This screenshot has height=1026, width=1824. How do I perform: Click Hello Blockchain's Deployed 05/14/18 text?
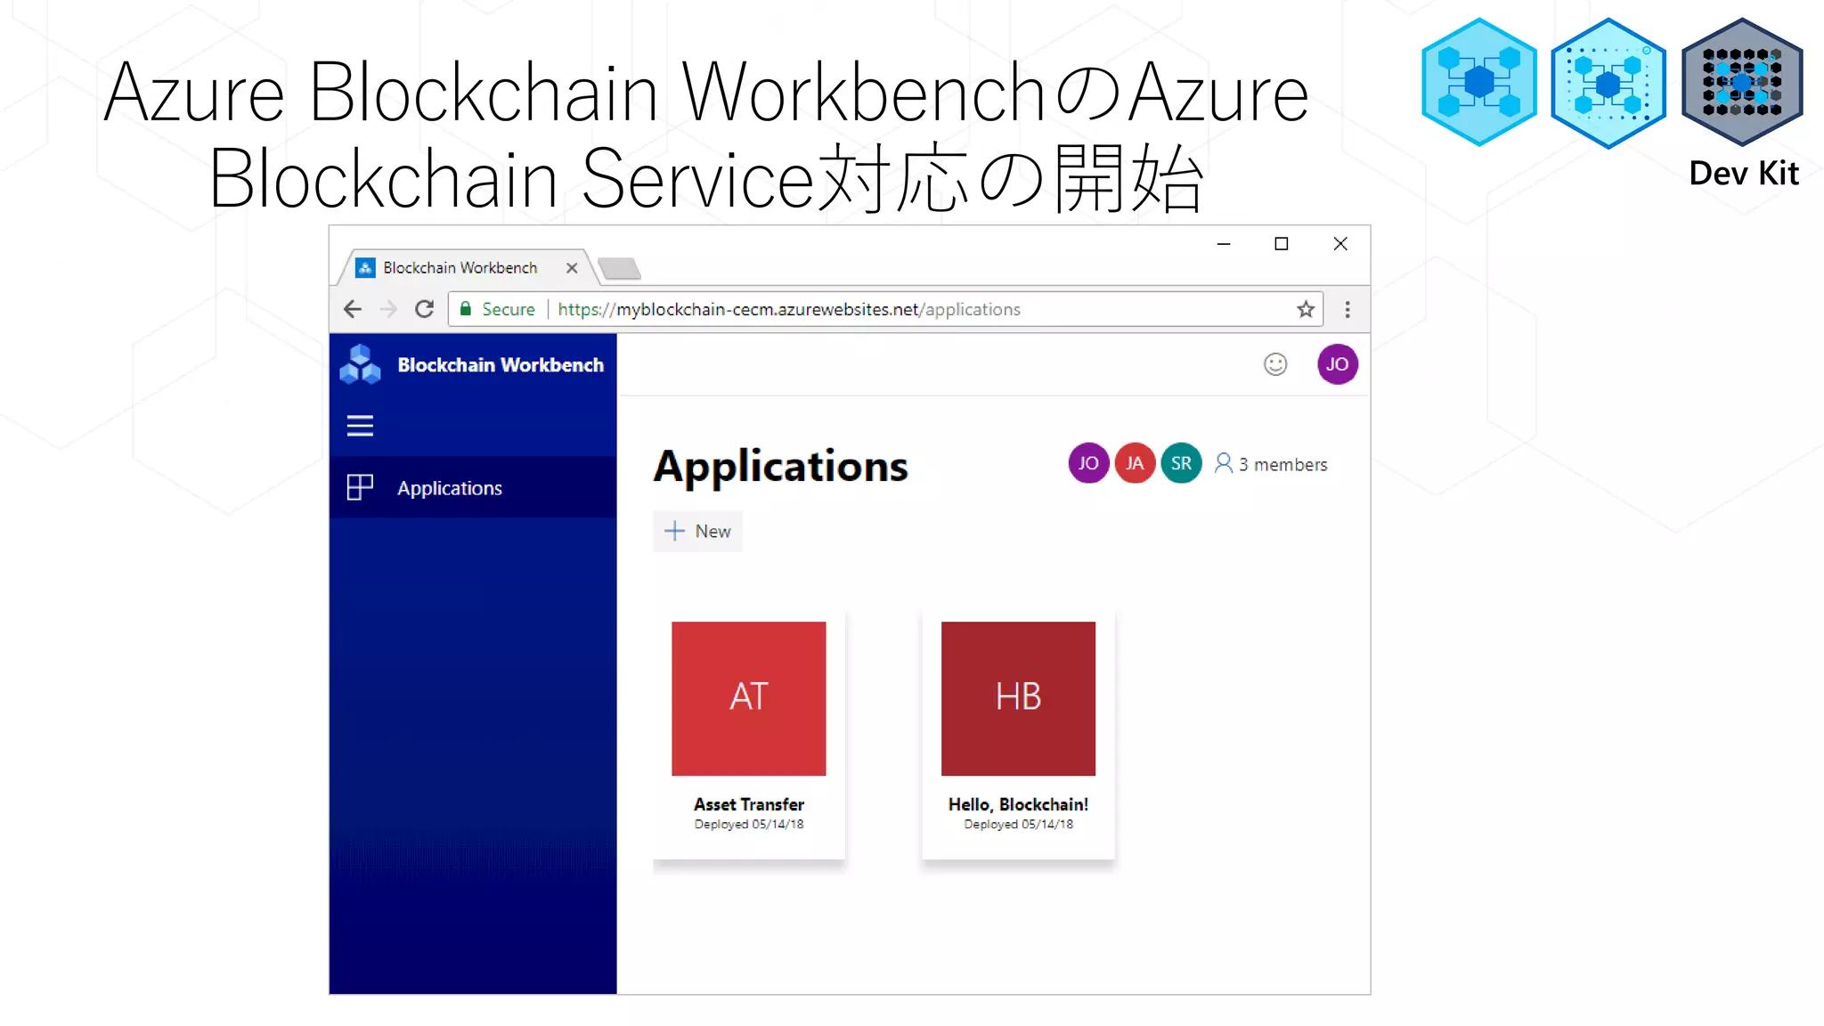click(1018, 825)
